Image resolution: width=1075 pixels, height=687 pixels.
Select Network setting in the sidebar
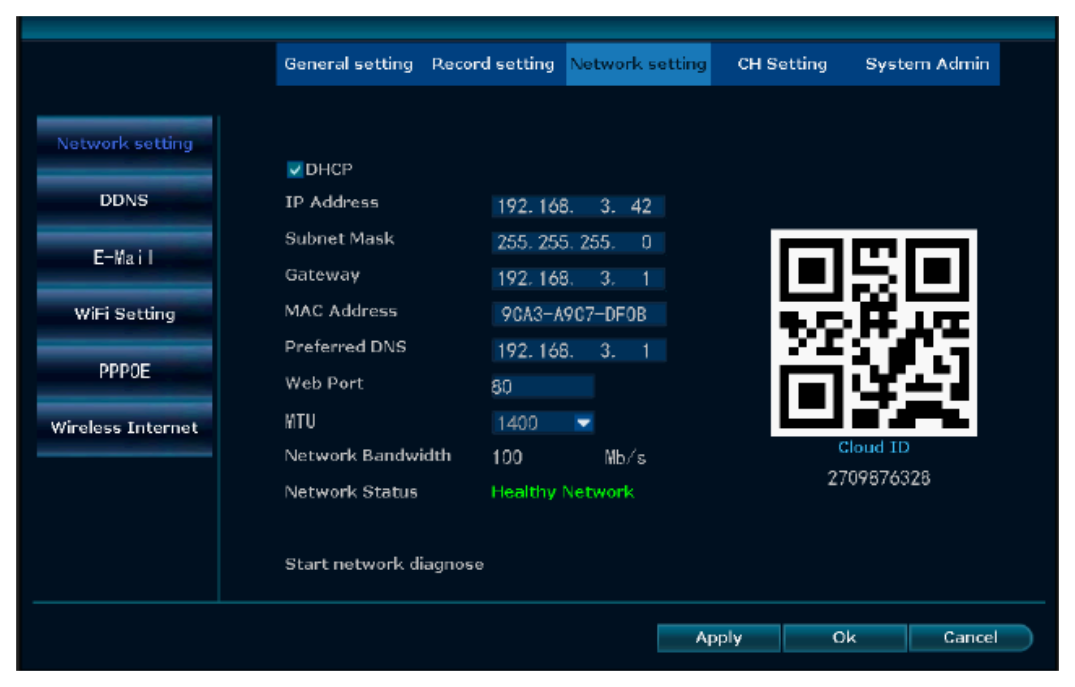tap(124, 144)
